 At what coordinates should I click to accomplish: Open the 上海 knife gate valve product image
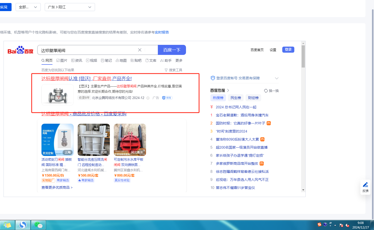[58, 140]
